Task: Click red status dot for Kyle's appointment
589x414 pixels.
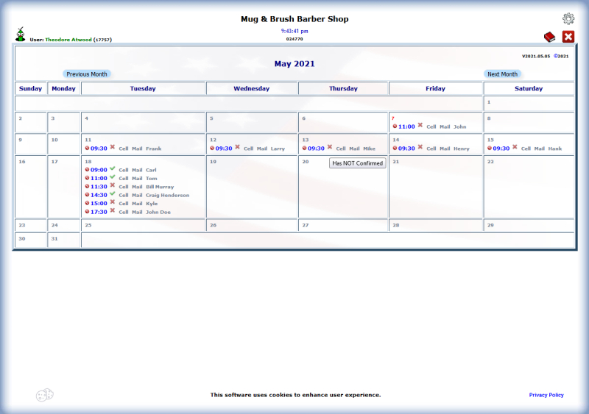Action: click(x=87, y=204)
